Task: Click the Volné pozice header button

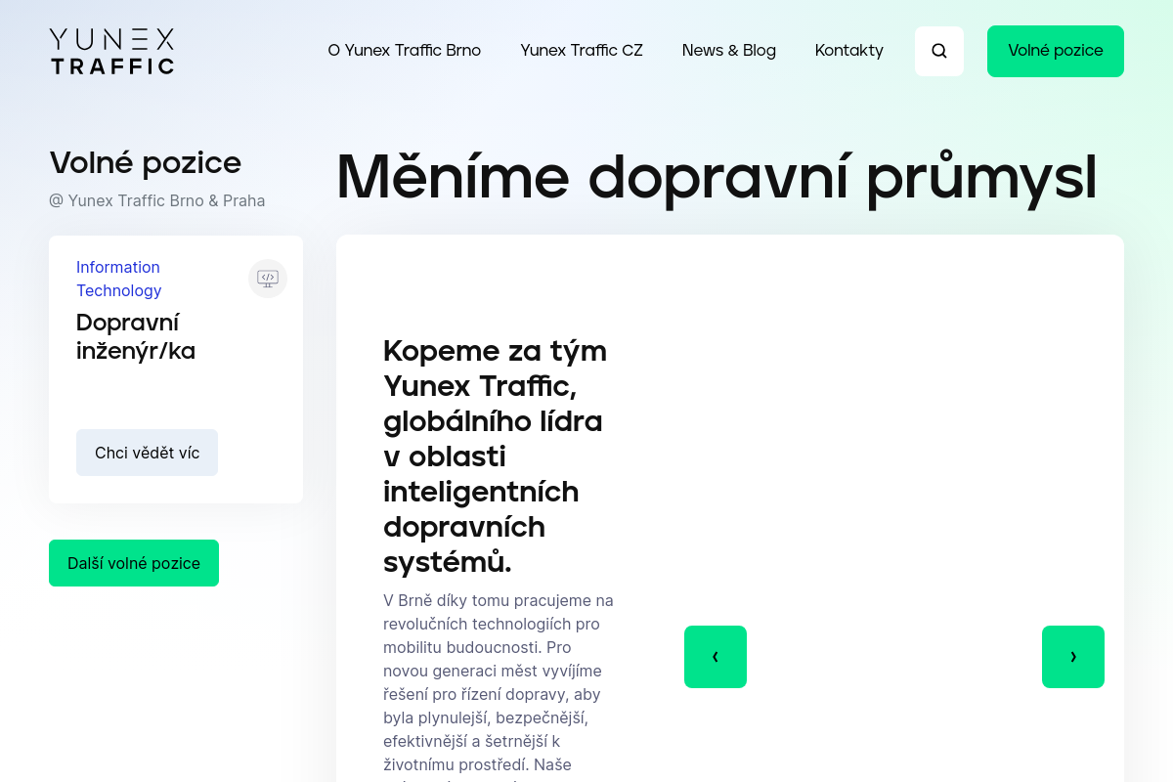Action: pos(1056,51)
